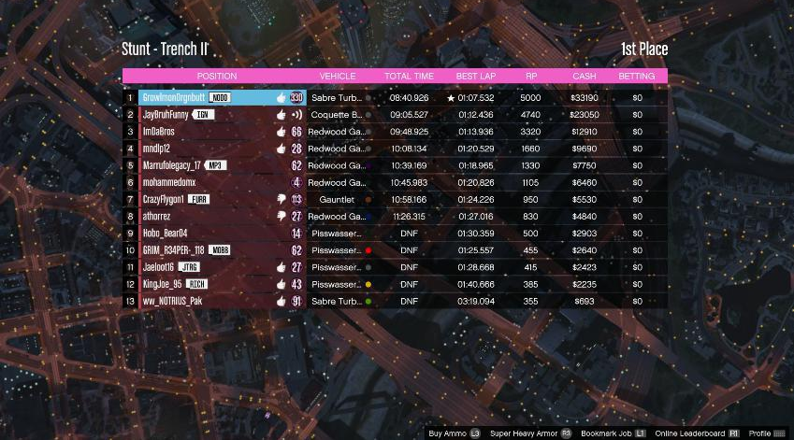Select player name Marrufolegacy_17
Viewport: 794px width, 440px height.
172,166
